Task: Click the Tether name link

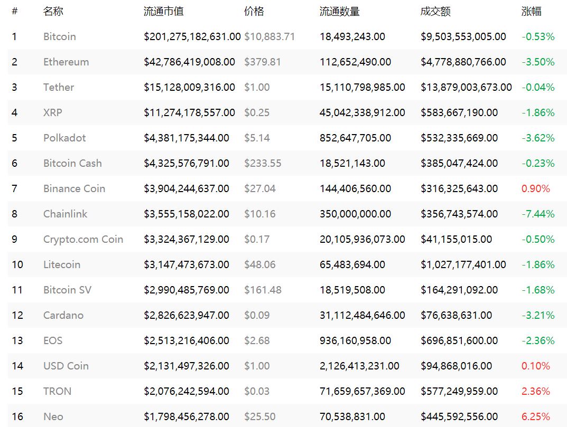Action: coord(59,87)
